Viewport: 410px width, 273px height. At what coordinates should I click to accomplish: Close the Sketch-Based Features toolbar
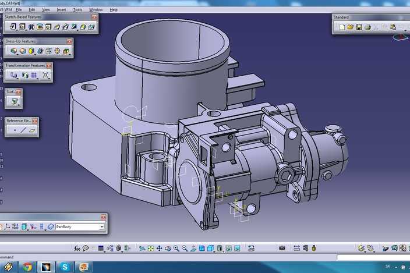(94, 17)
